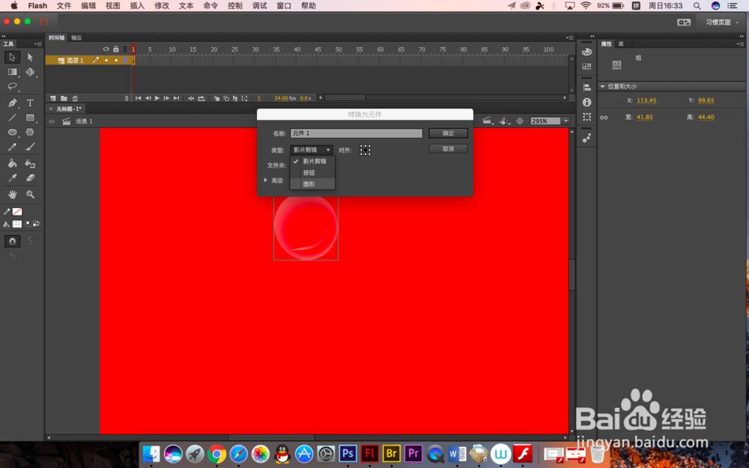Select the Lasso tool
The height and width of the screenshot is (468, 749).
13,86
